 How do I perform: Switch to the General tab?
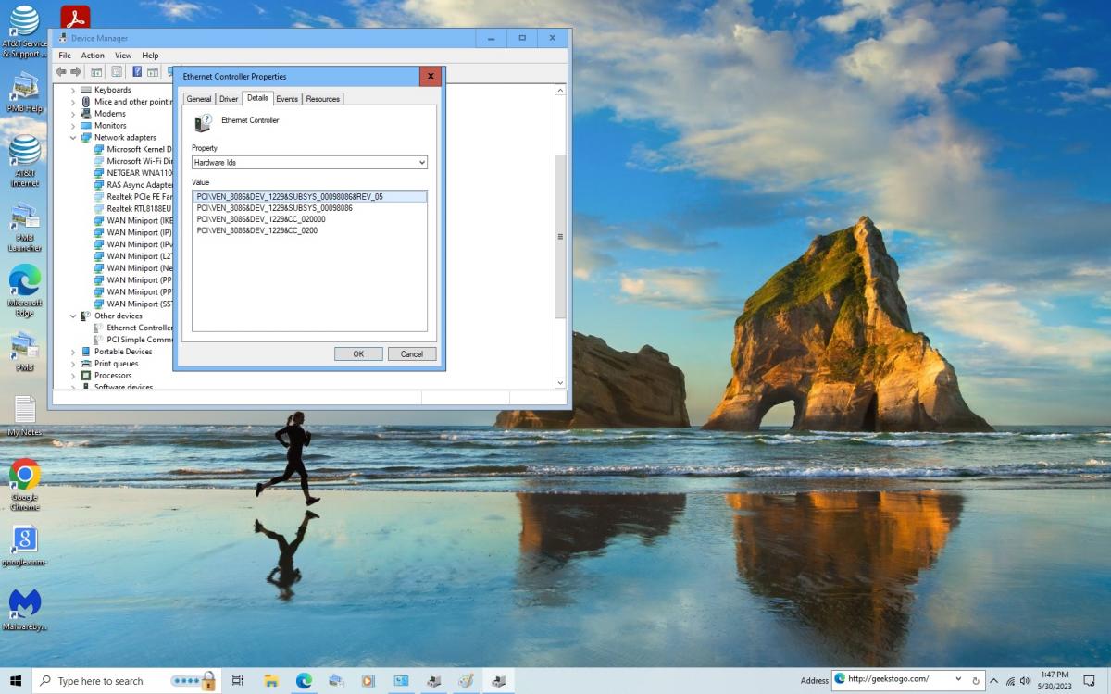199,99
